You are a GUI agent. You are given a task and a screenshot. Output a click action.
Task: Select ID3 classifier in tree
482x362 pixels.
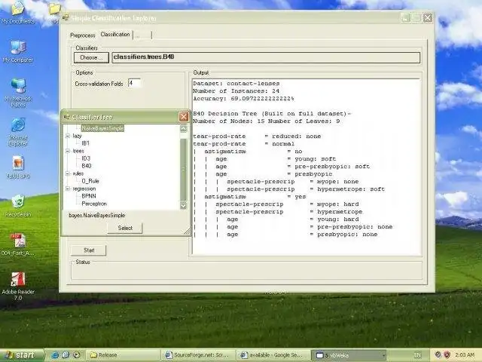pos(86,158)
